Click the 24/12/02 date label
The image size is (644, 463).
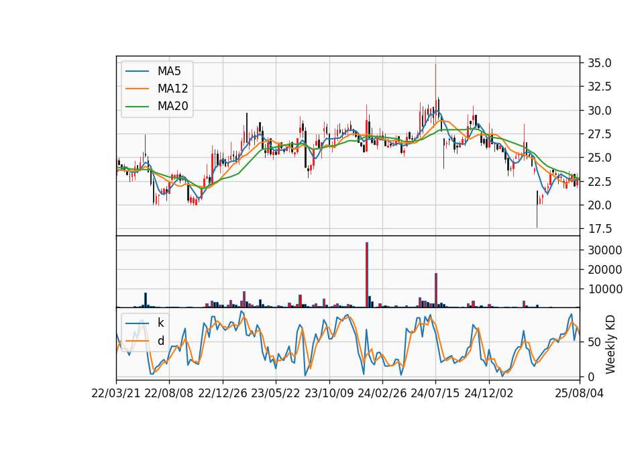489,394
